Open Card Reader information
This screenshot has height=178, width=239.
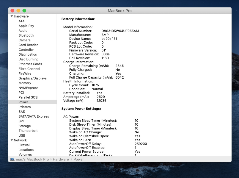point(28,45)
